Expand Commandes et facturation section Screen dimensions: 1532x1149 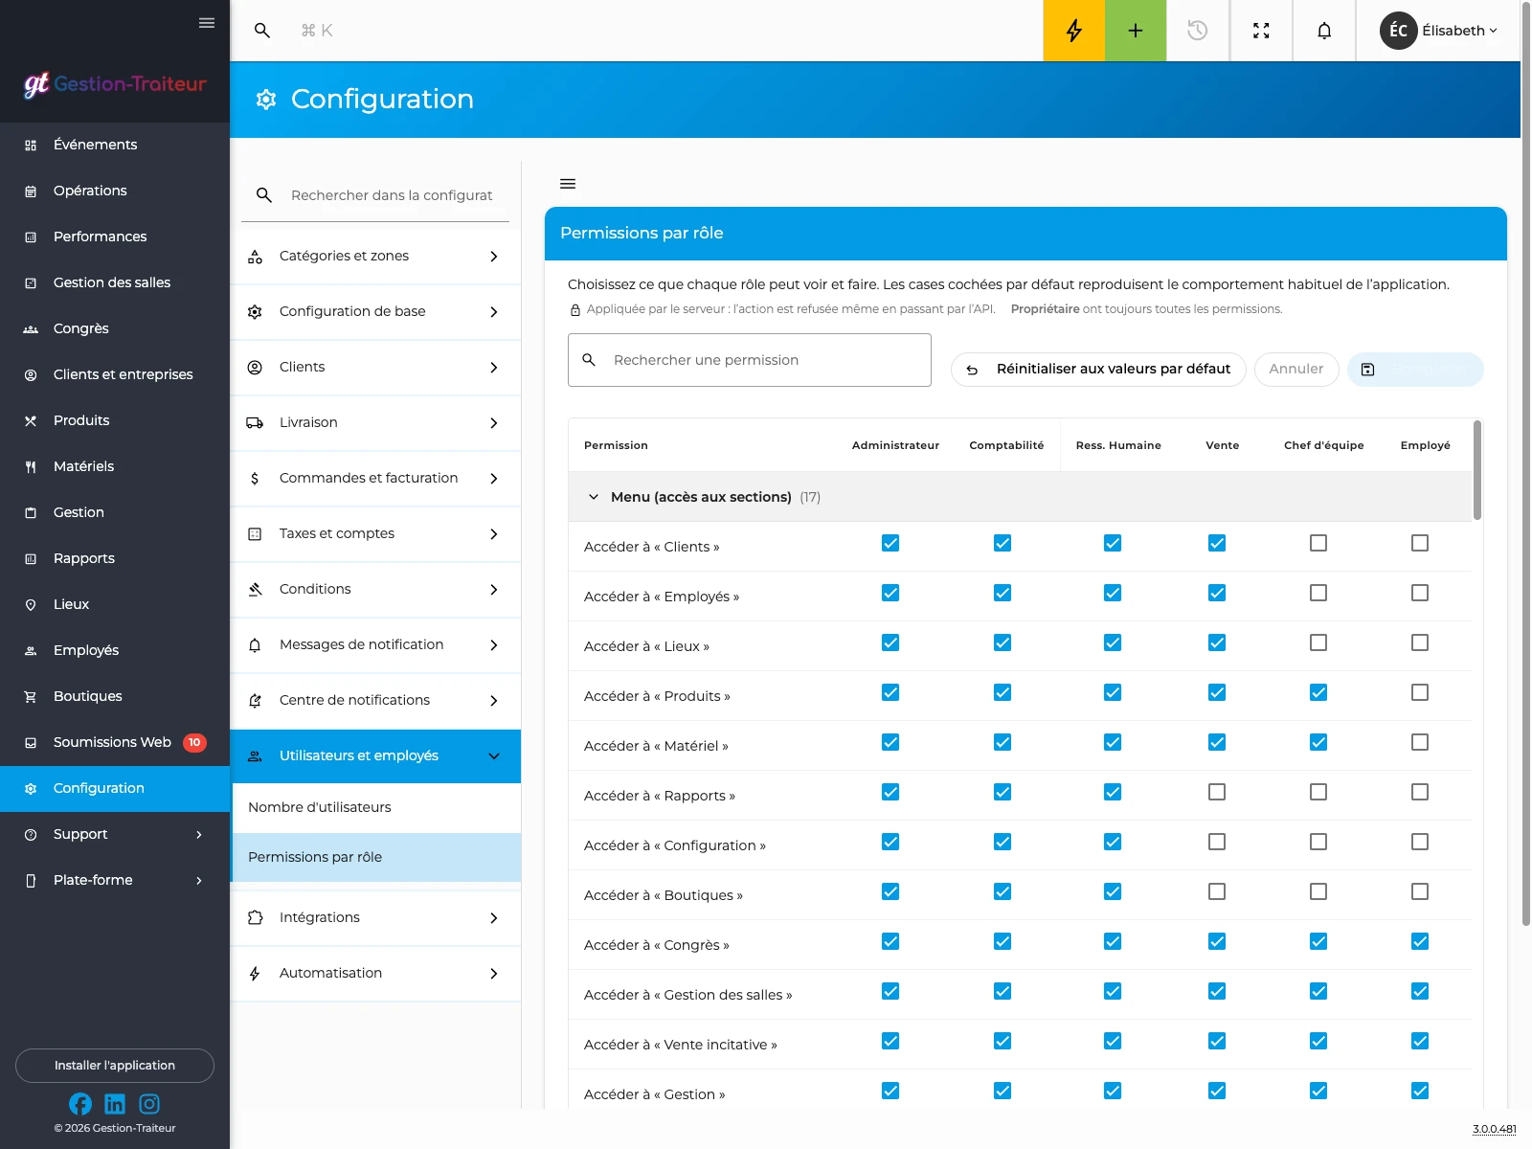click(x=375, y=478)
